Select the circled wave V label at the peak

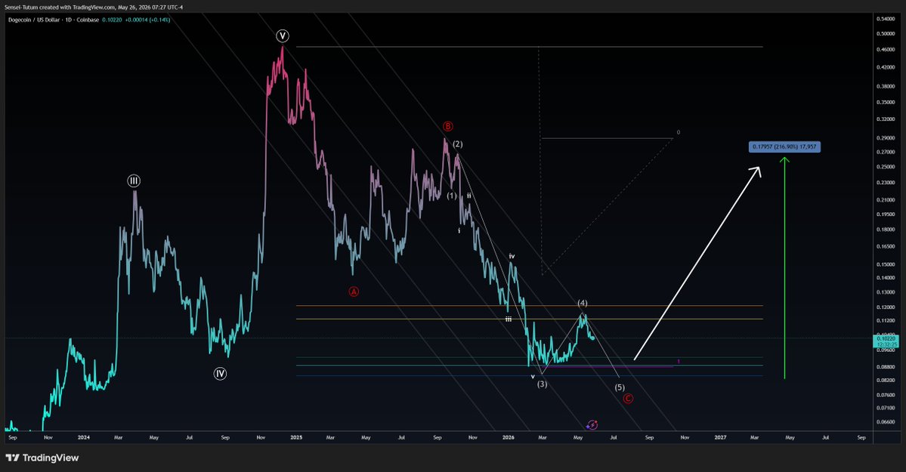[x=283, y=35]
